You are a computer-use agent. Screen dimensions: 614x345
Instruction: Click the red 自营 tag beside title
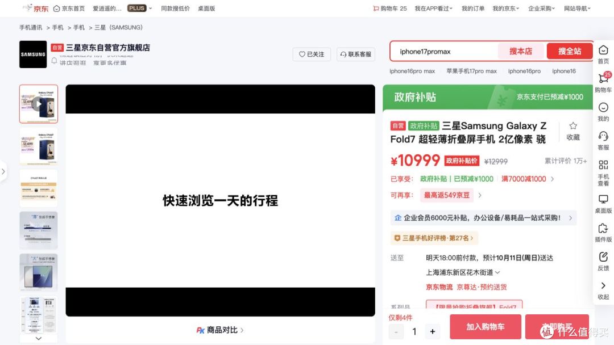(x=398, y=126)
